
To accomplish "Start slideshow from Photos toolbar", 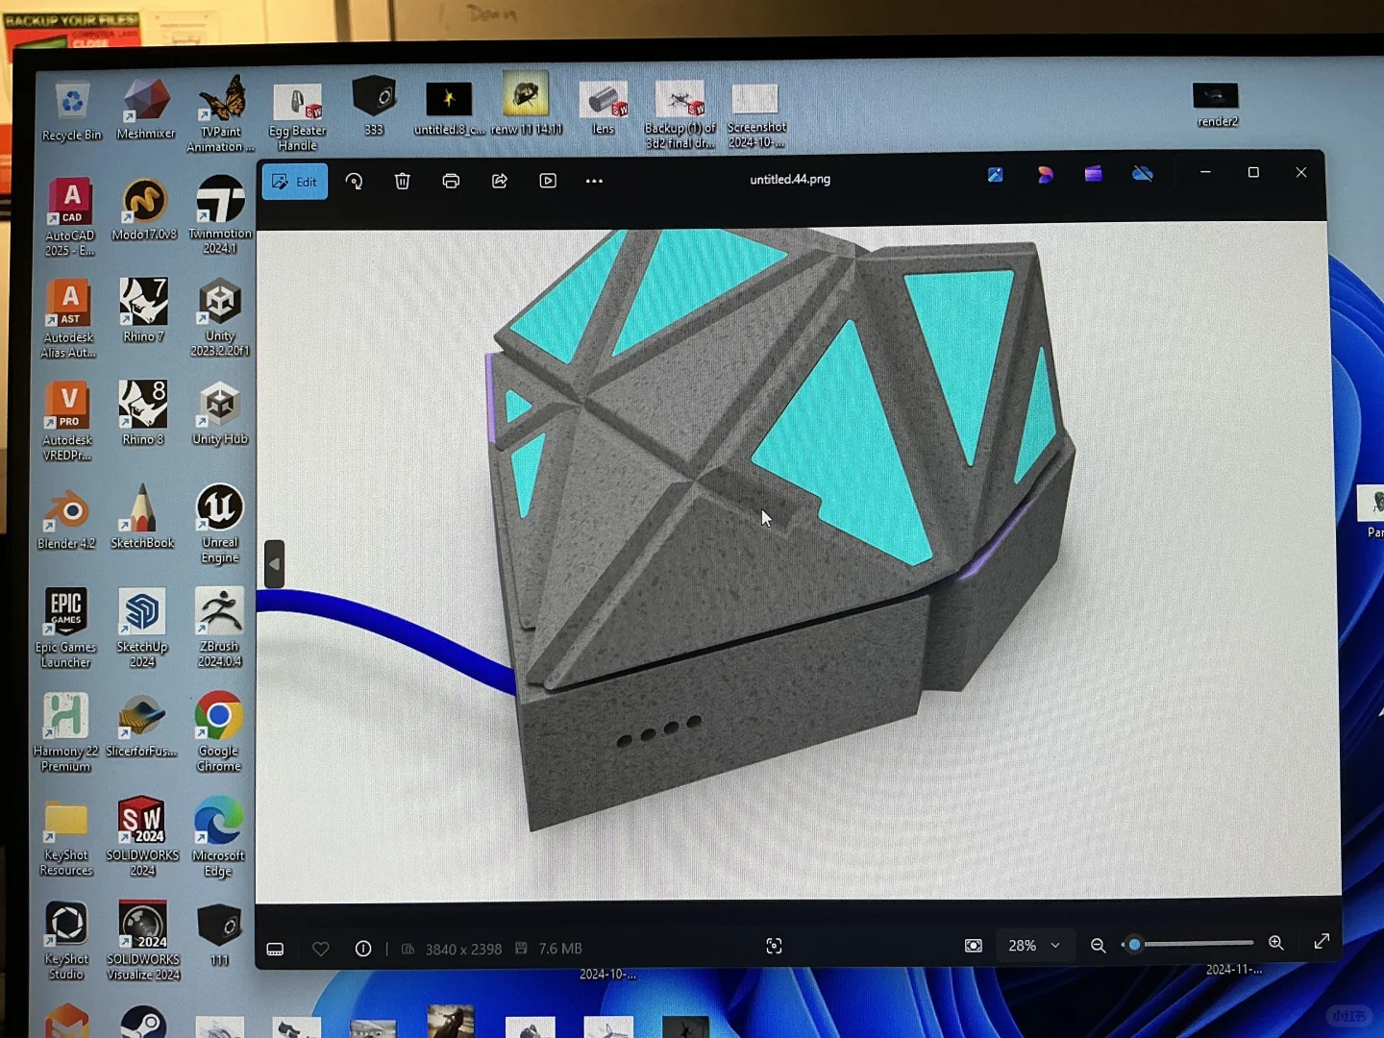I will (548, 181).
